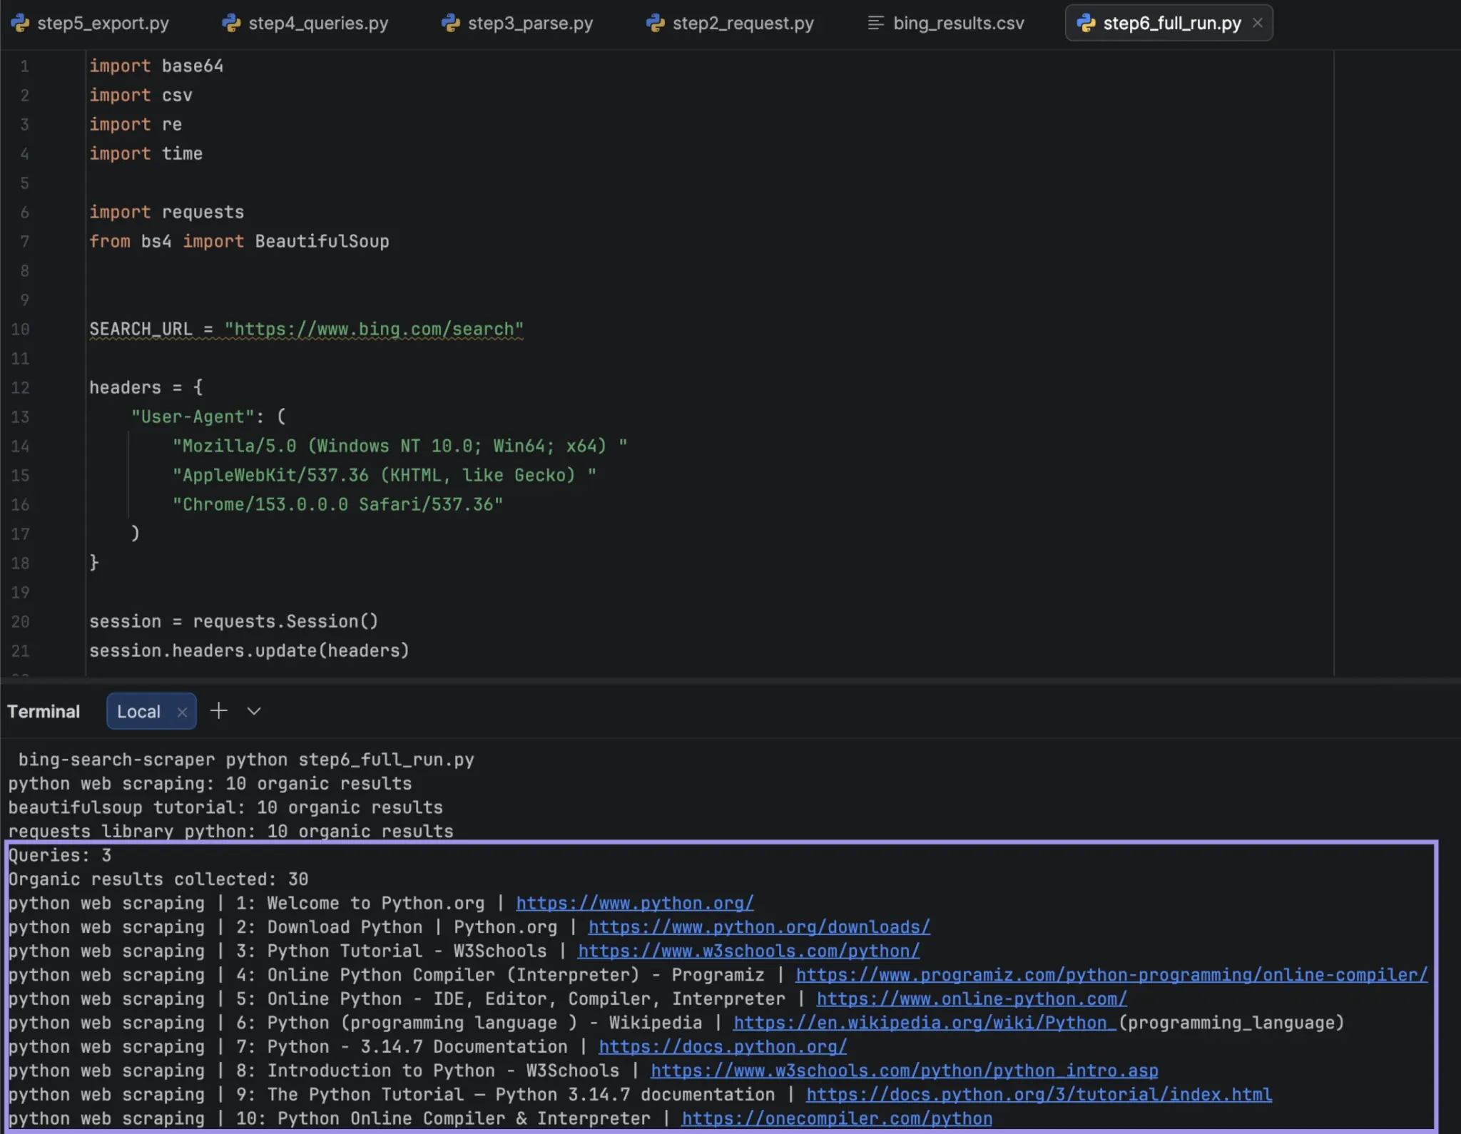Switch to the step5_export.py tab
1461x1134 pixels.
(91, 23)
